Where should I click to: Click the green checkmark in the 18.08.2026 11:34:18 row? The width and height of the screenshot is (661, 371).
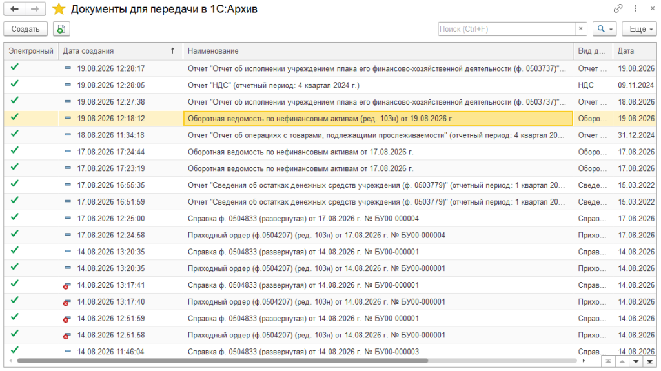[x=15, y=134]
